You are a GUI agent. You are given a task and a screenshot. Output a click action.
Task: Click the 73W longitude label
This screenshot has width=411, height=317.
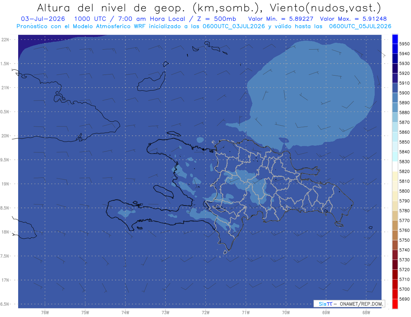click(x=165, y=313)
